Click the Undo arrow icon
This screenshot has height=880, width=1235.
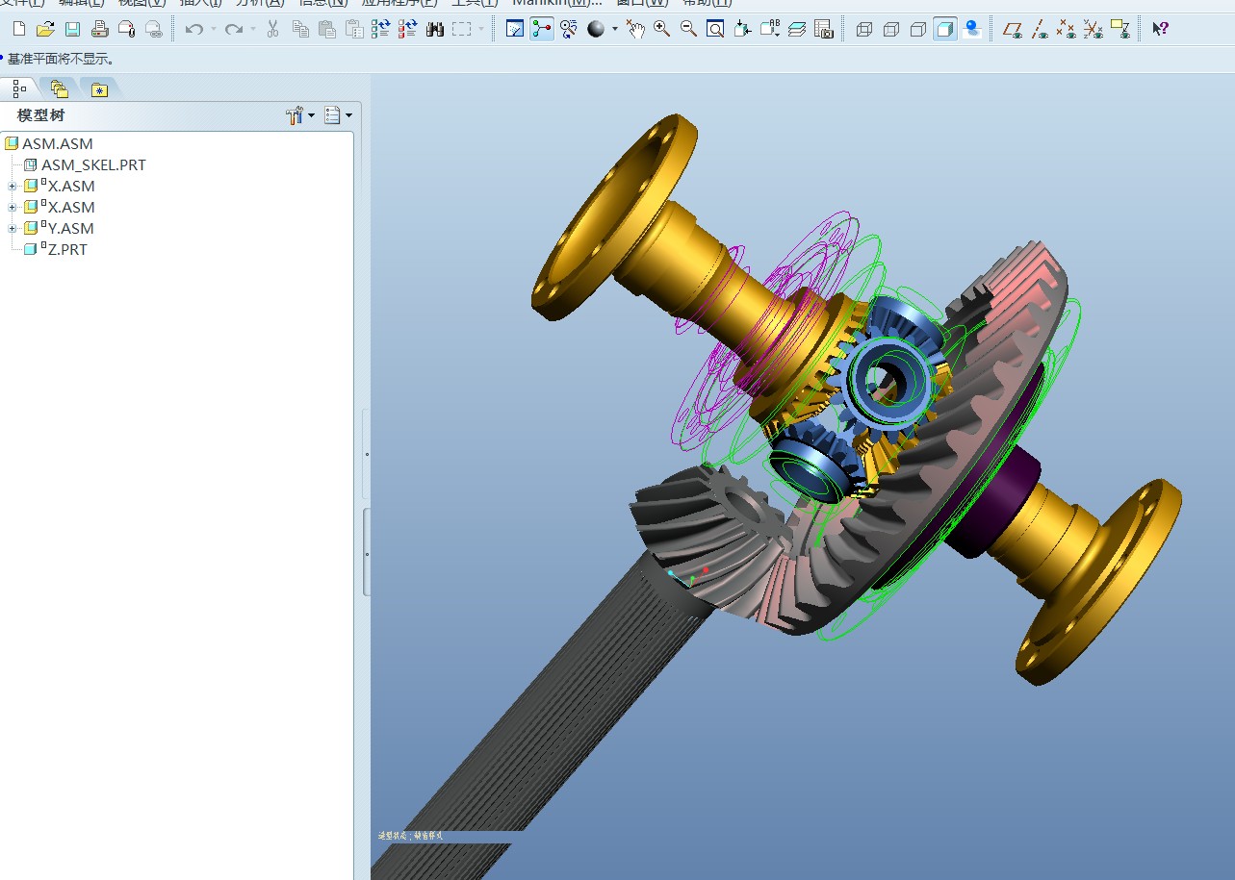[x=193, y=29]
